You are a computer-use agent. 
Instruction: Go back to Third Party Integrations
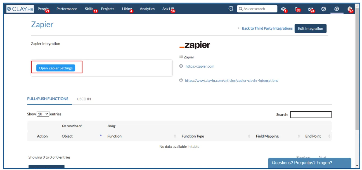point(267,28)
